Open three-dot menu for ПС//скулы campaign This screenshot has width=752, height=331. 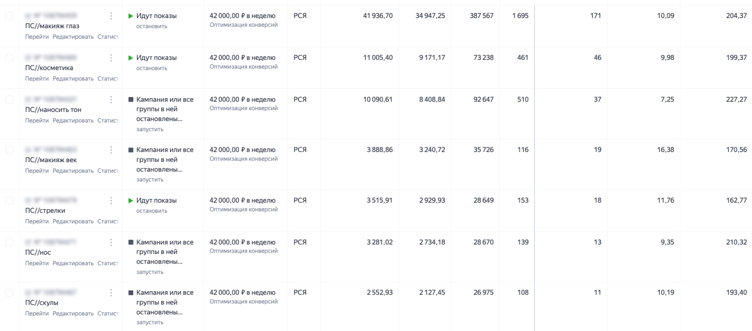[x=111, y=293]
